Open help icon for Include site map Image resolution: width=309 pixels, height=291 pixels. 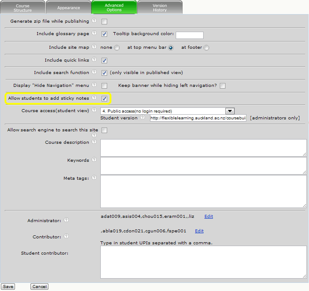(94, 47)
